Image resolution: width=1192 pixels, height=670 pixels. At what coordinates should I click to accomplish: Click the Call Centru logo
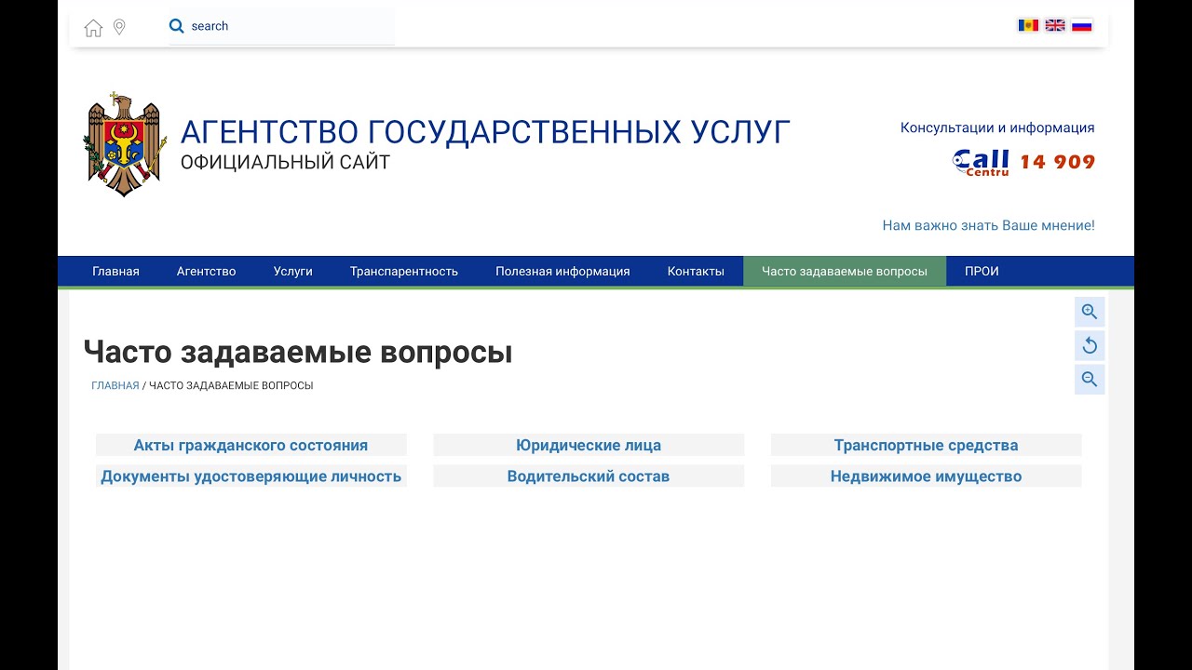coord(982,162)
